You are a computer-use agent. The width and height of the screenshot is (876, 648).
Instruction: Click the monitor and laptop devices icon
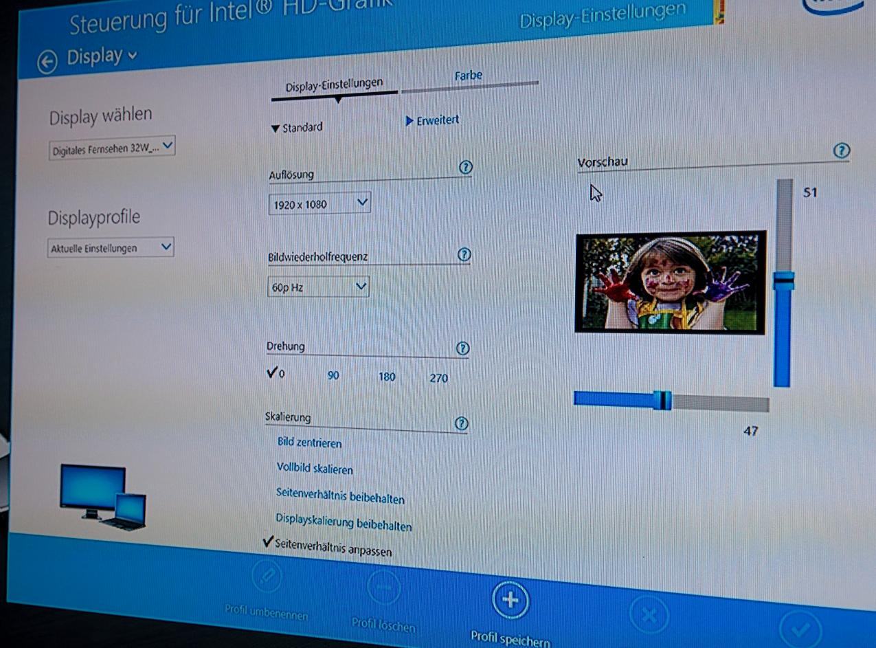coord(103,496)
